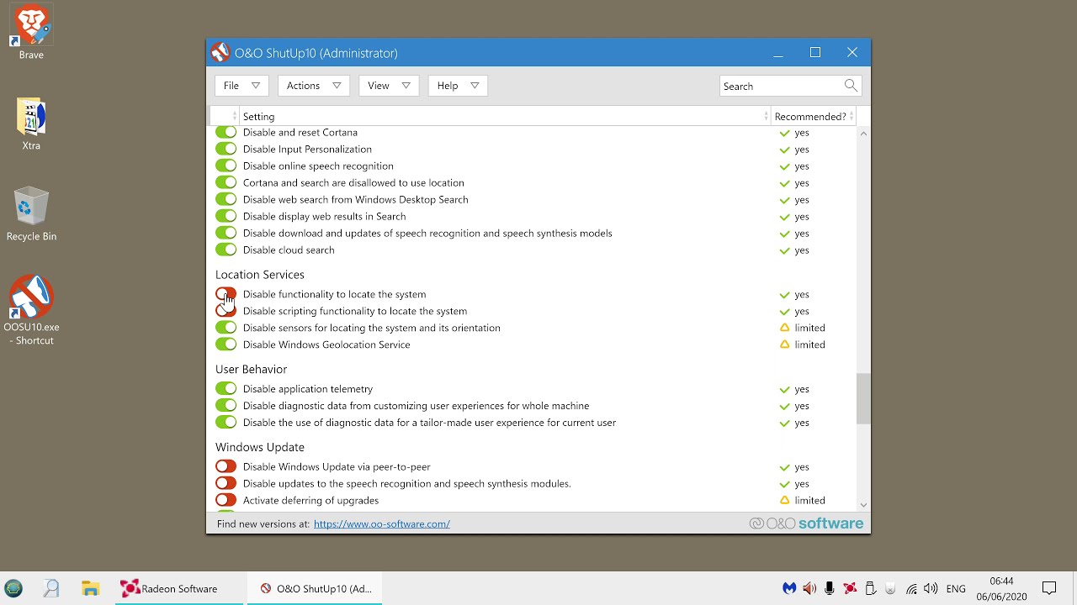Toggle speech recognition module updates switch

[225, 483]
